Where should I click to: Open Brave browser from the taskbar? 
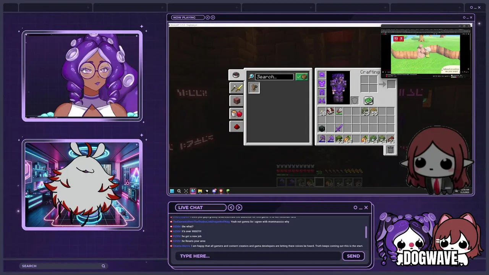(221, 191)
